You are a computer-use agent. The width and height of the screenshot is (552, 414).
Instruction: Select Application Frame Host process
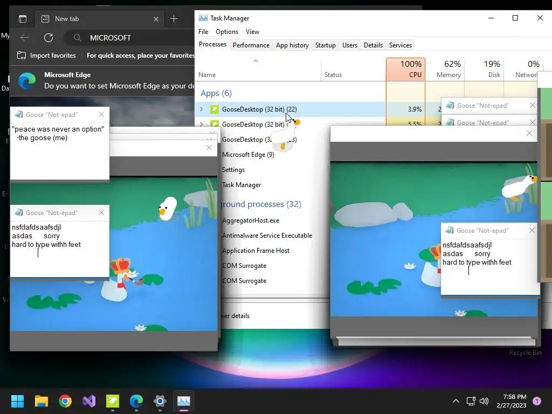pos(256,251)
